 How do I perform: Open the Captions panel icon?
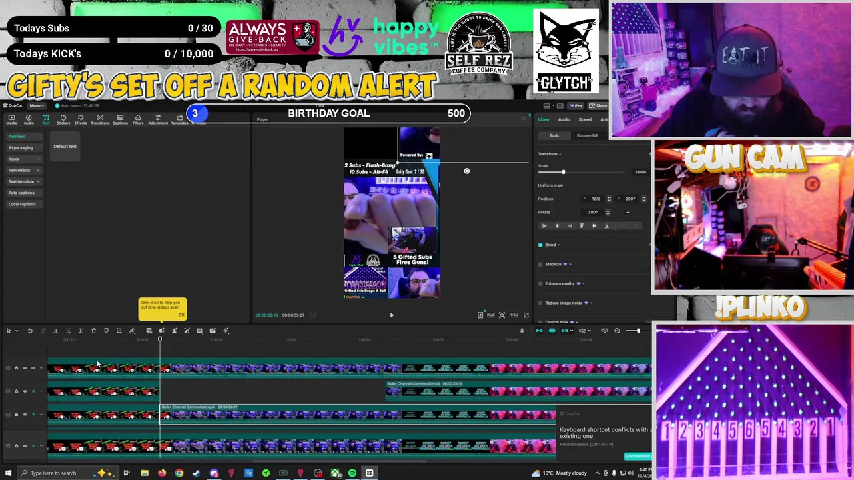[120, 119]
